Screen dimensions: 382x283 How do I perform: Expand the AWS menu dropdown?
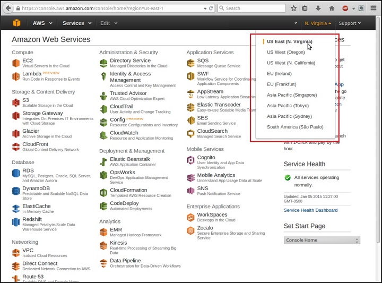(42, 23)
